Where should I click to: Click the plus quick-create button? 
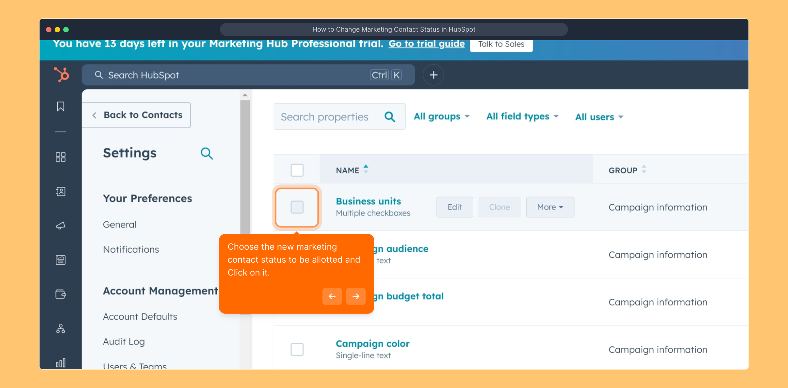[x=433, y=75]
